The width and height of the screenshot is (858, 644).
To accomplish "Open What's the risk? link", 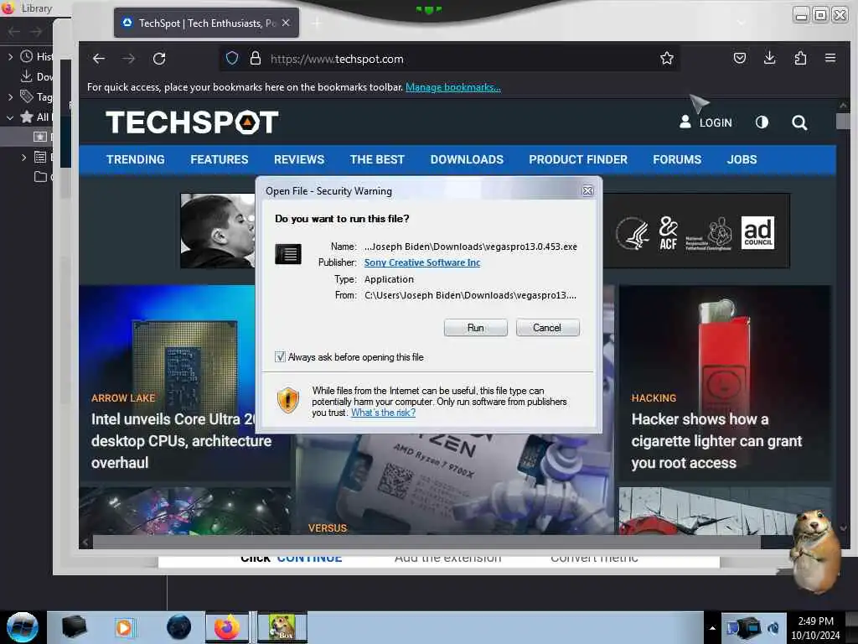I will coord(383,413).
